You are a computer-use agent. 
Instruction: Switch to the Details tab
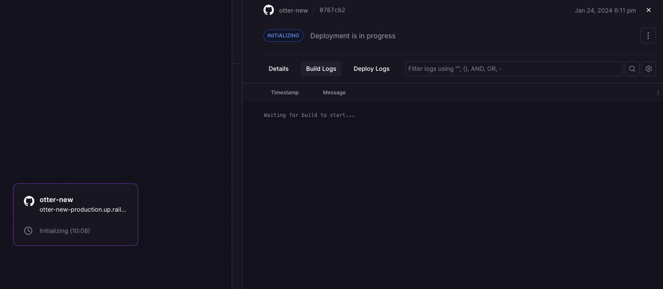pos(278,69)
